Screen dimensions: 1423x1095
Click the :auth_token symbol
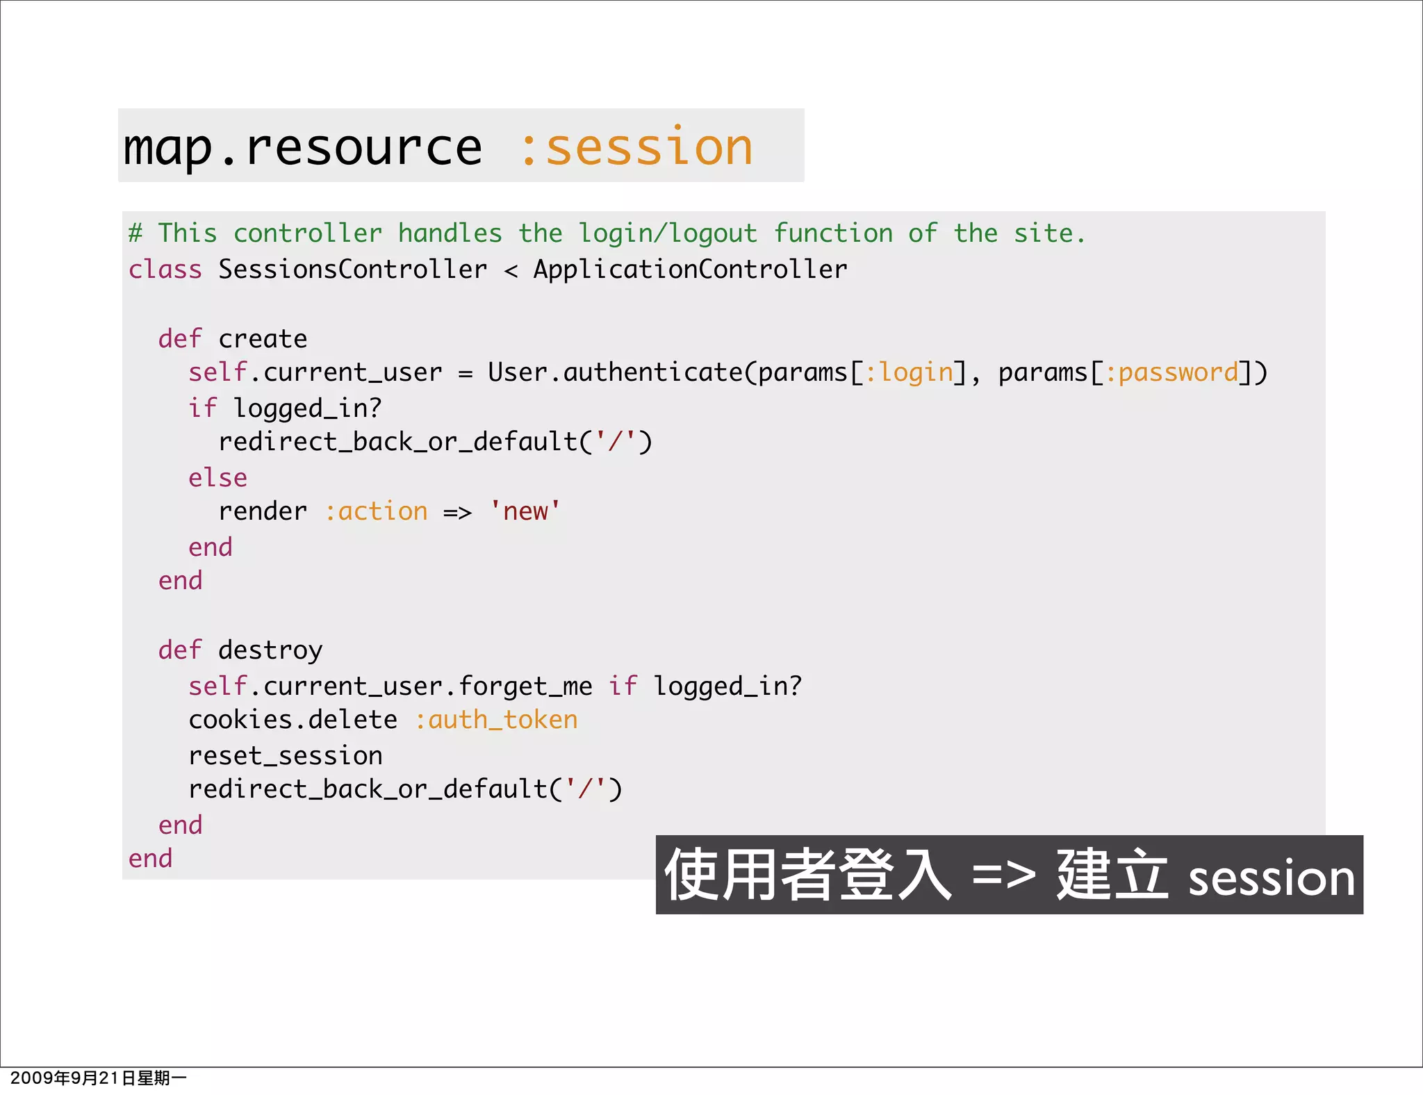click(x=496, y=721)
